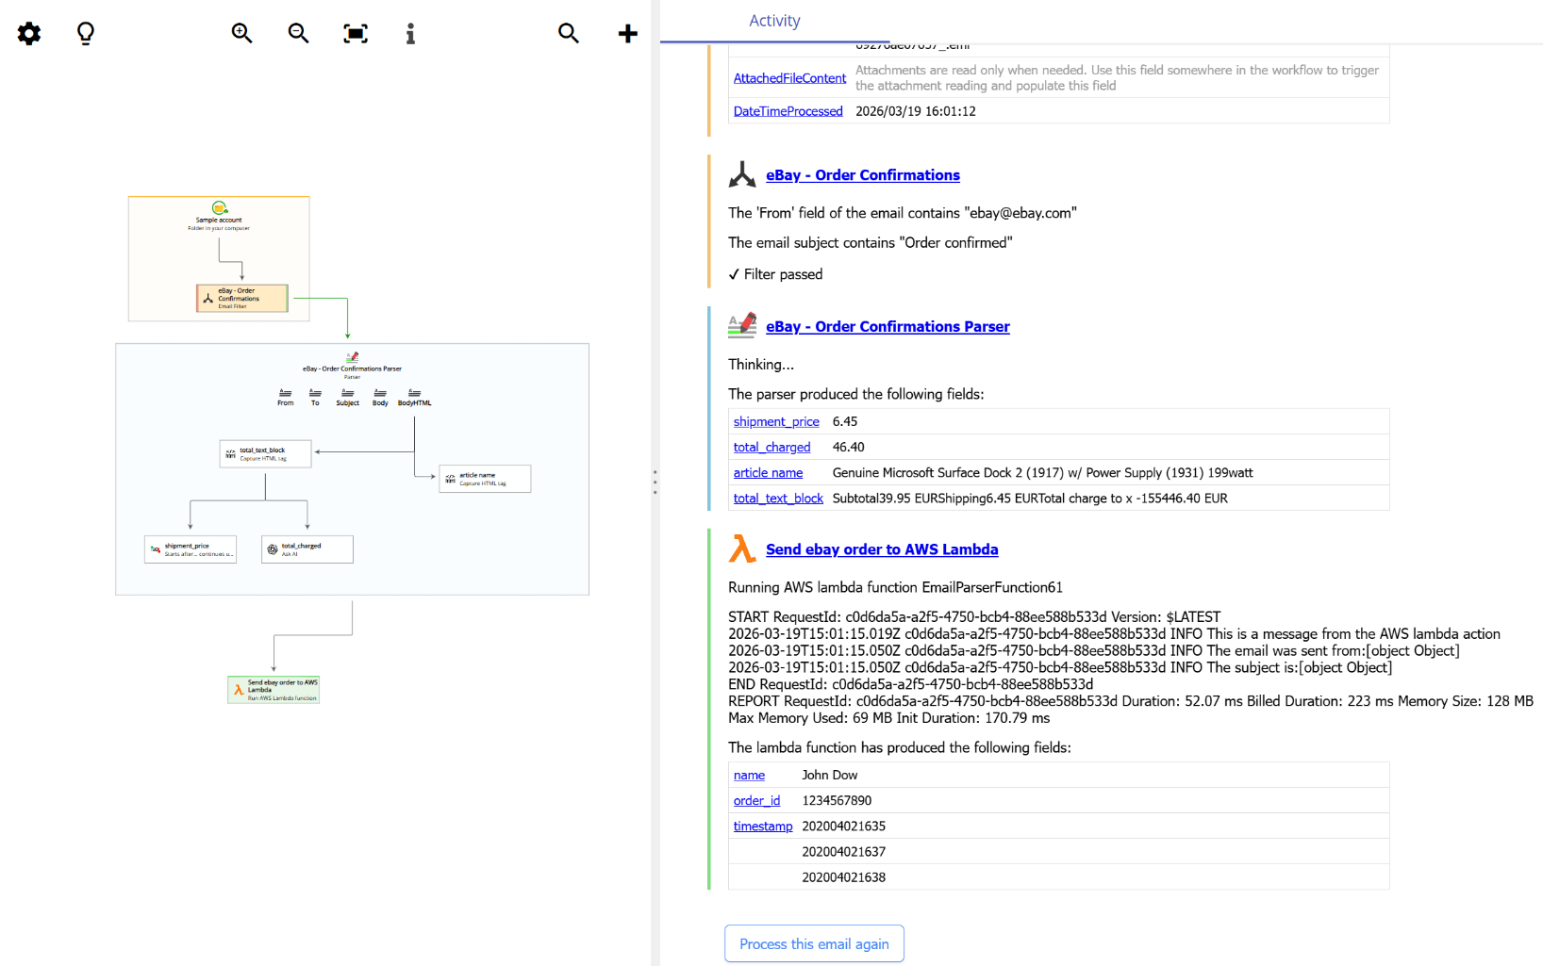Open the Send ebay order to AWS Lambda link

click(x=881, y=549)
